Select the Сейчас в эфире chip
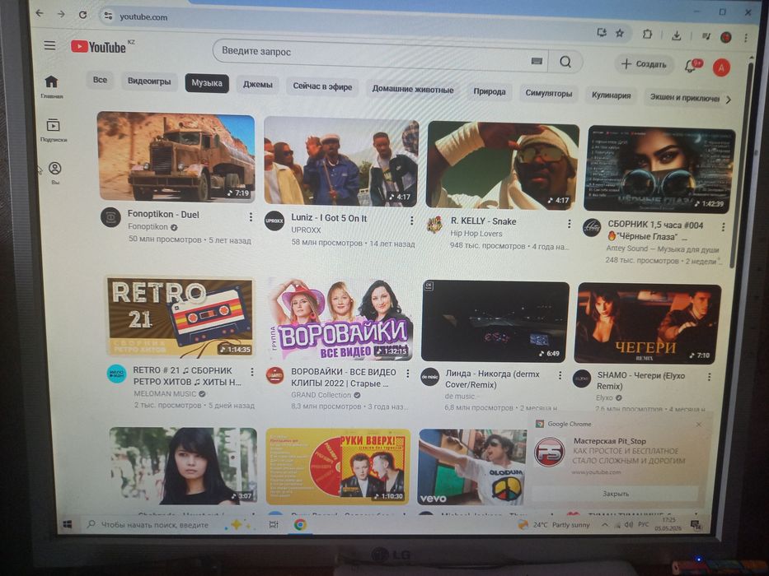769x576 pixels. click(x=322, y=86)
